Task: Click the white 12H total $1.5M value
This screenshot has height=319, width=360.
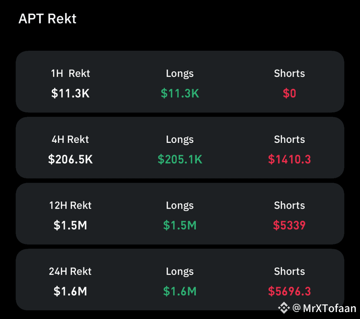Action: tap(70, 225)
